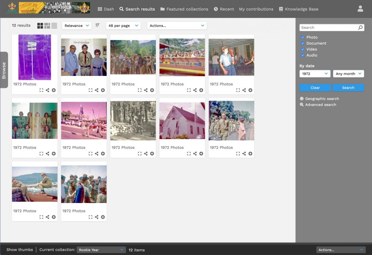Uncheck the Video filter checkbox
Image resolution: width=372 pixels, height=255 pixels.
pyautogui.click(x=302, y=49)
